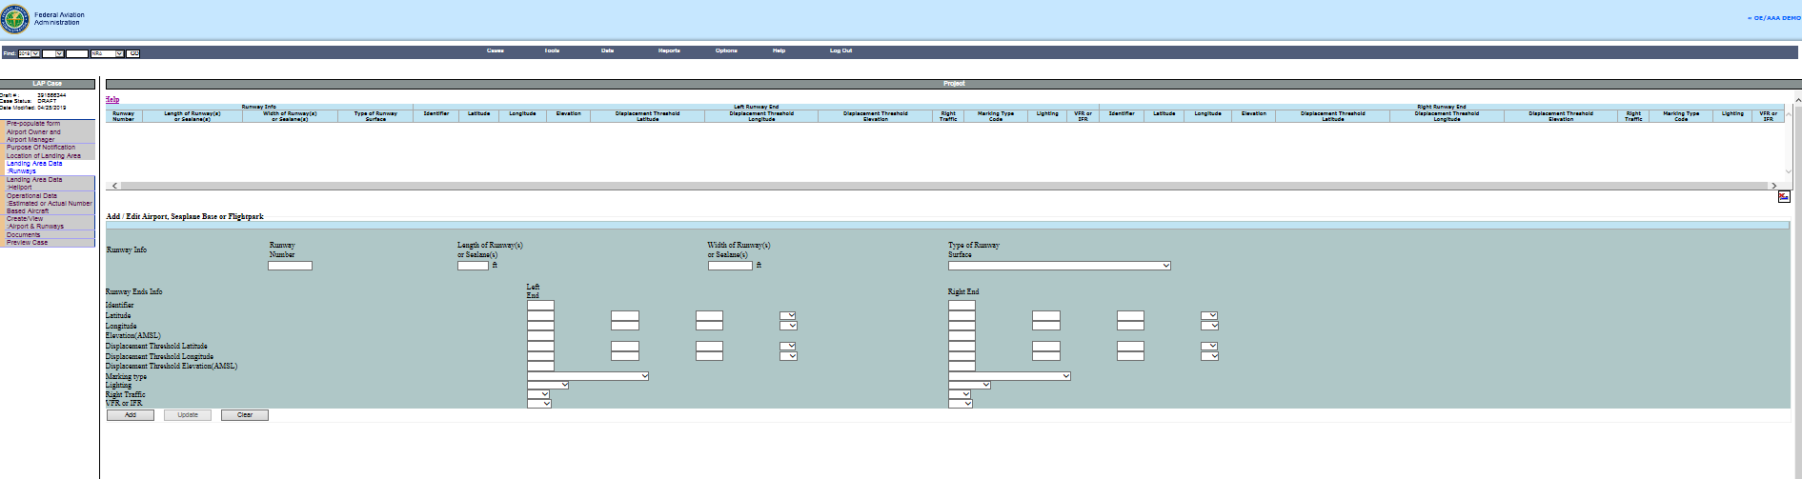This screenshot has height=479, width=1802.
Task: Follow the Help link above the runway table
Action: pyautogui.click(x=112, y=99)
